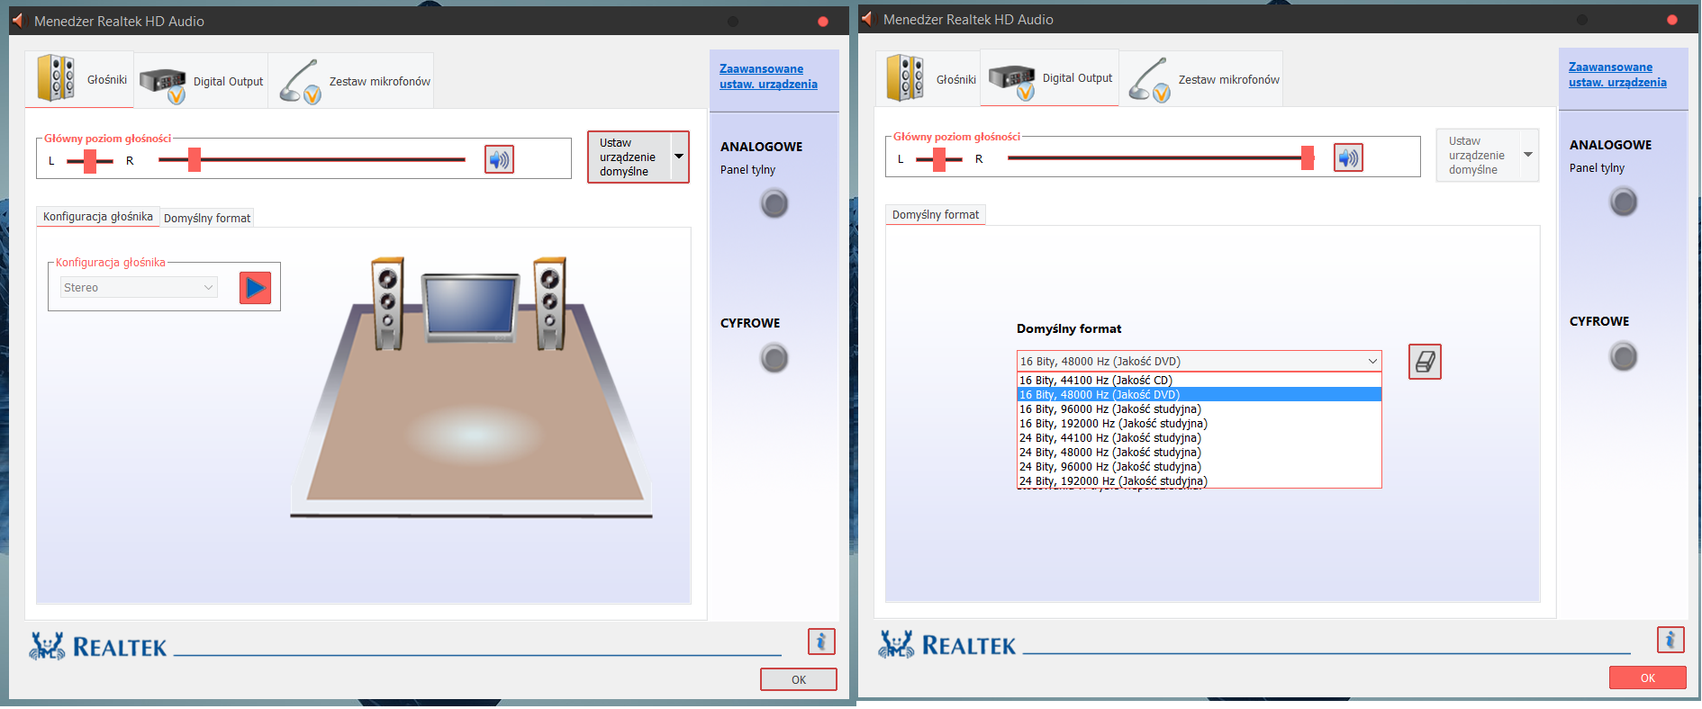Viewport: 1702px width, 709px height.
Task: Mute speaker volume in right window
Action: (x=1348, y=158)
